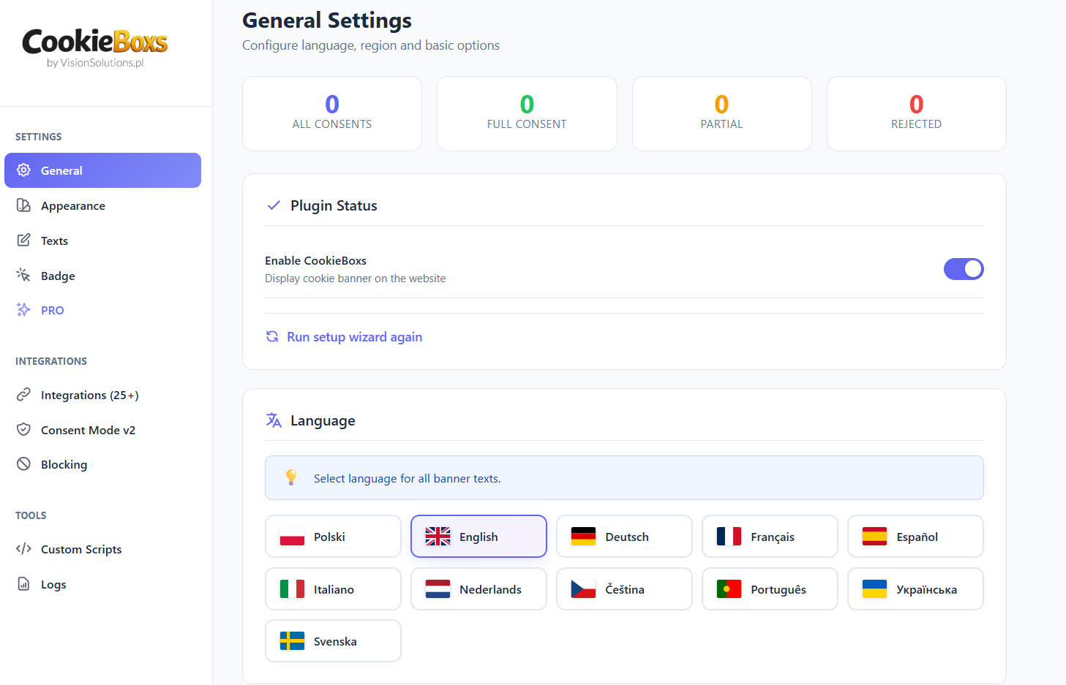Select the Blocking icon in sidebar
The image size is (1066, 685).
24,464
